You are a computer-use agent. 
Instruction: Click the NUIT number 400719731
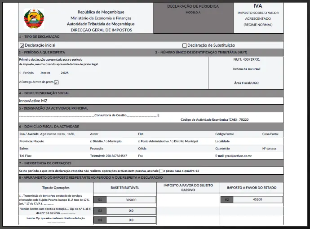pyautogui.click(x=251, y=59)
